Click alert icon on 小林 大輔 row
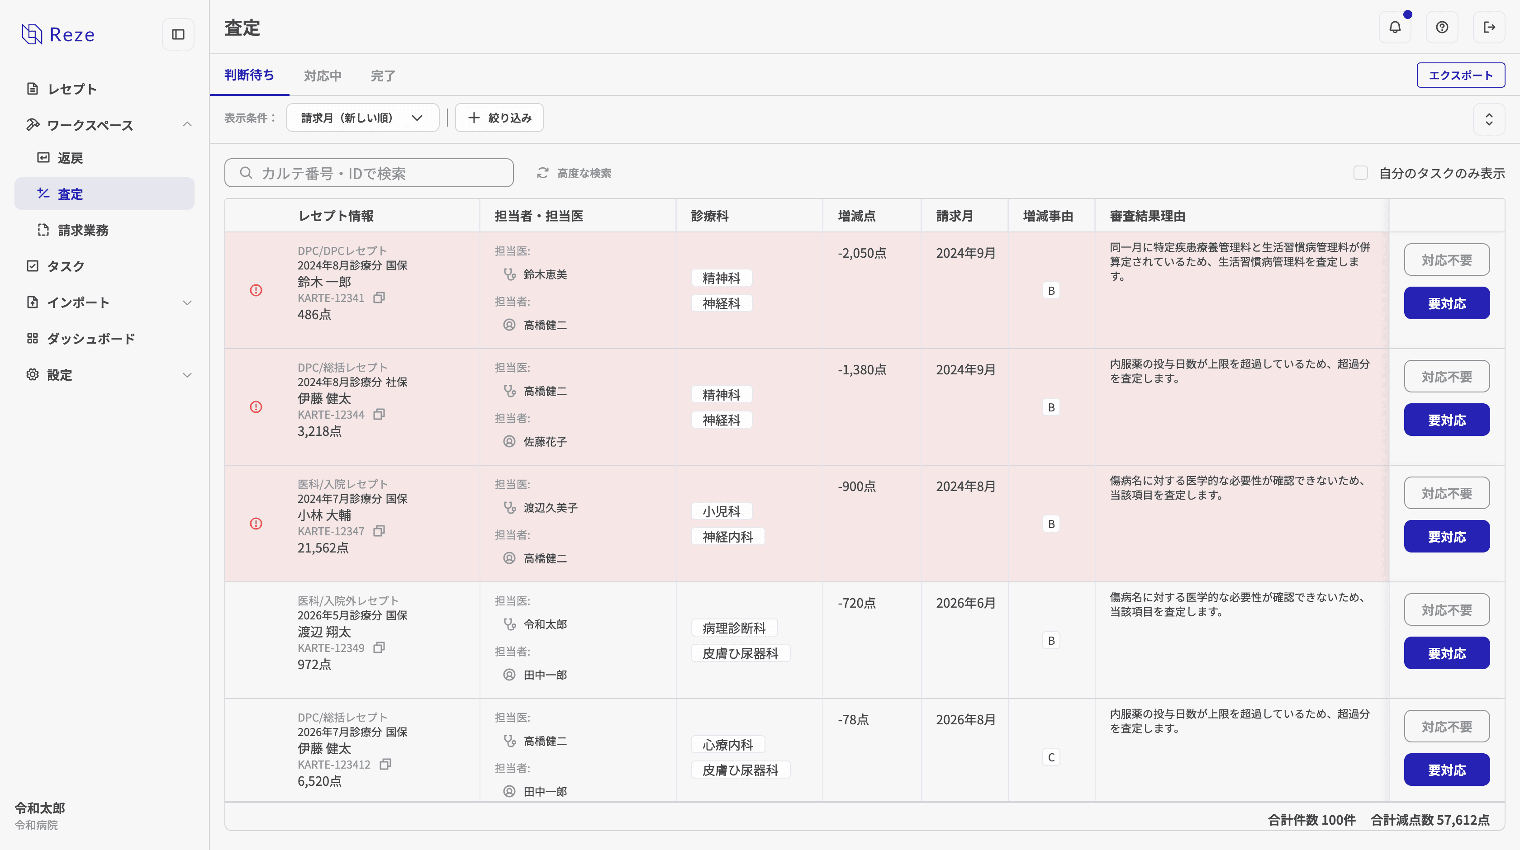This screenshot has width=1520, height=850. (x=256, y=524)
